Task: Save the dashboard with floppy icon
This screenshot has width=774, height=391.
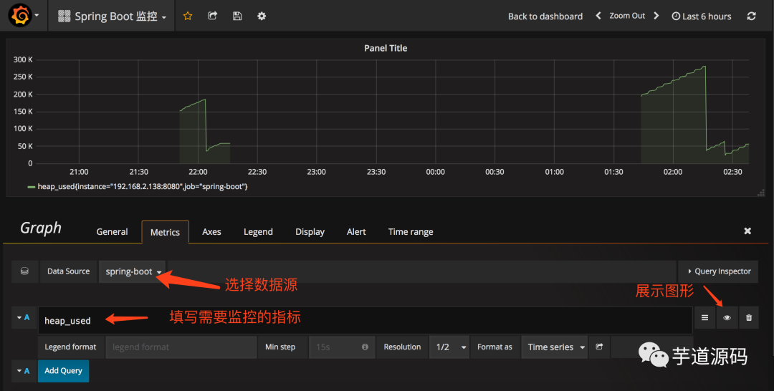Action: coord(237,16)
